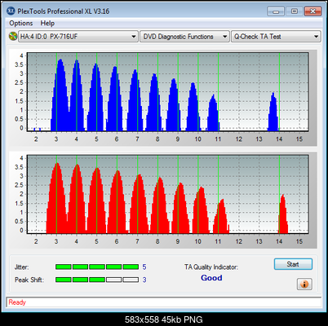Click the Jitter label
The image size is (328, 326).
point(21,267)
